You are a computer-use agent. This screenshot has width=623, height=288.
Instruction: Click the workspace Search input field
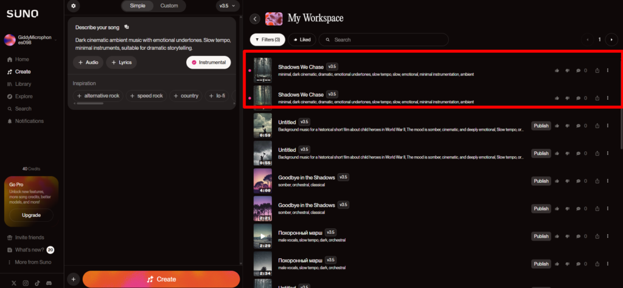coord(383,39)
